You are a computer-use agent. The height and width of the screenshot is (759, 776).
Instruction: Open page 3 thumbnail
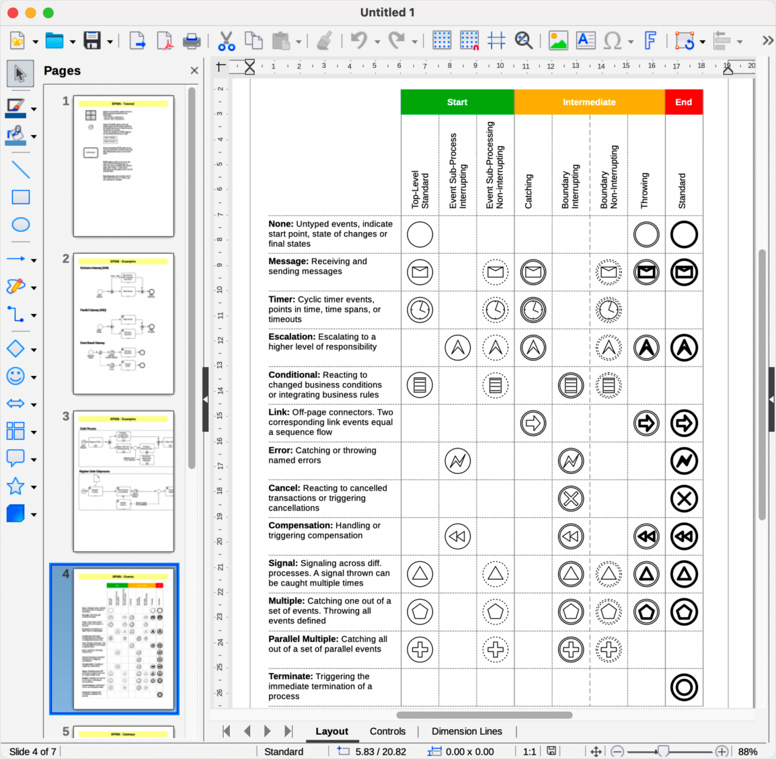click(x=124, y=481)
